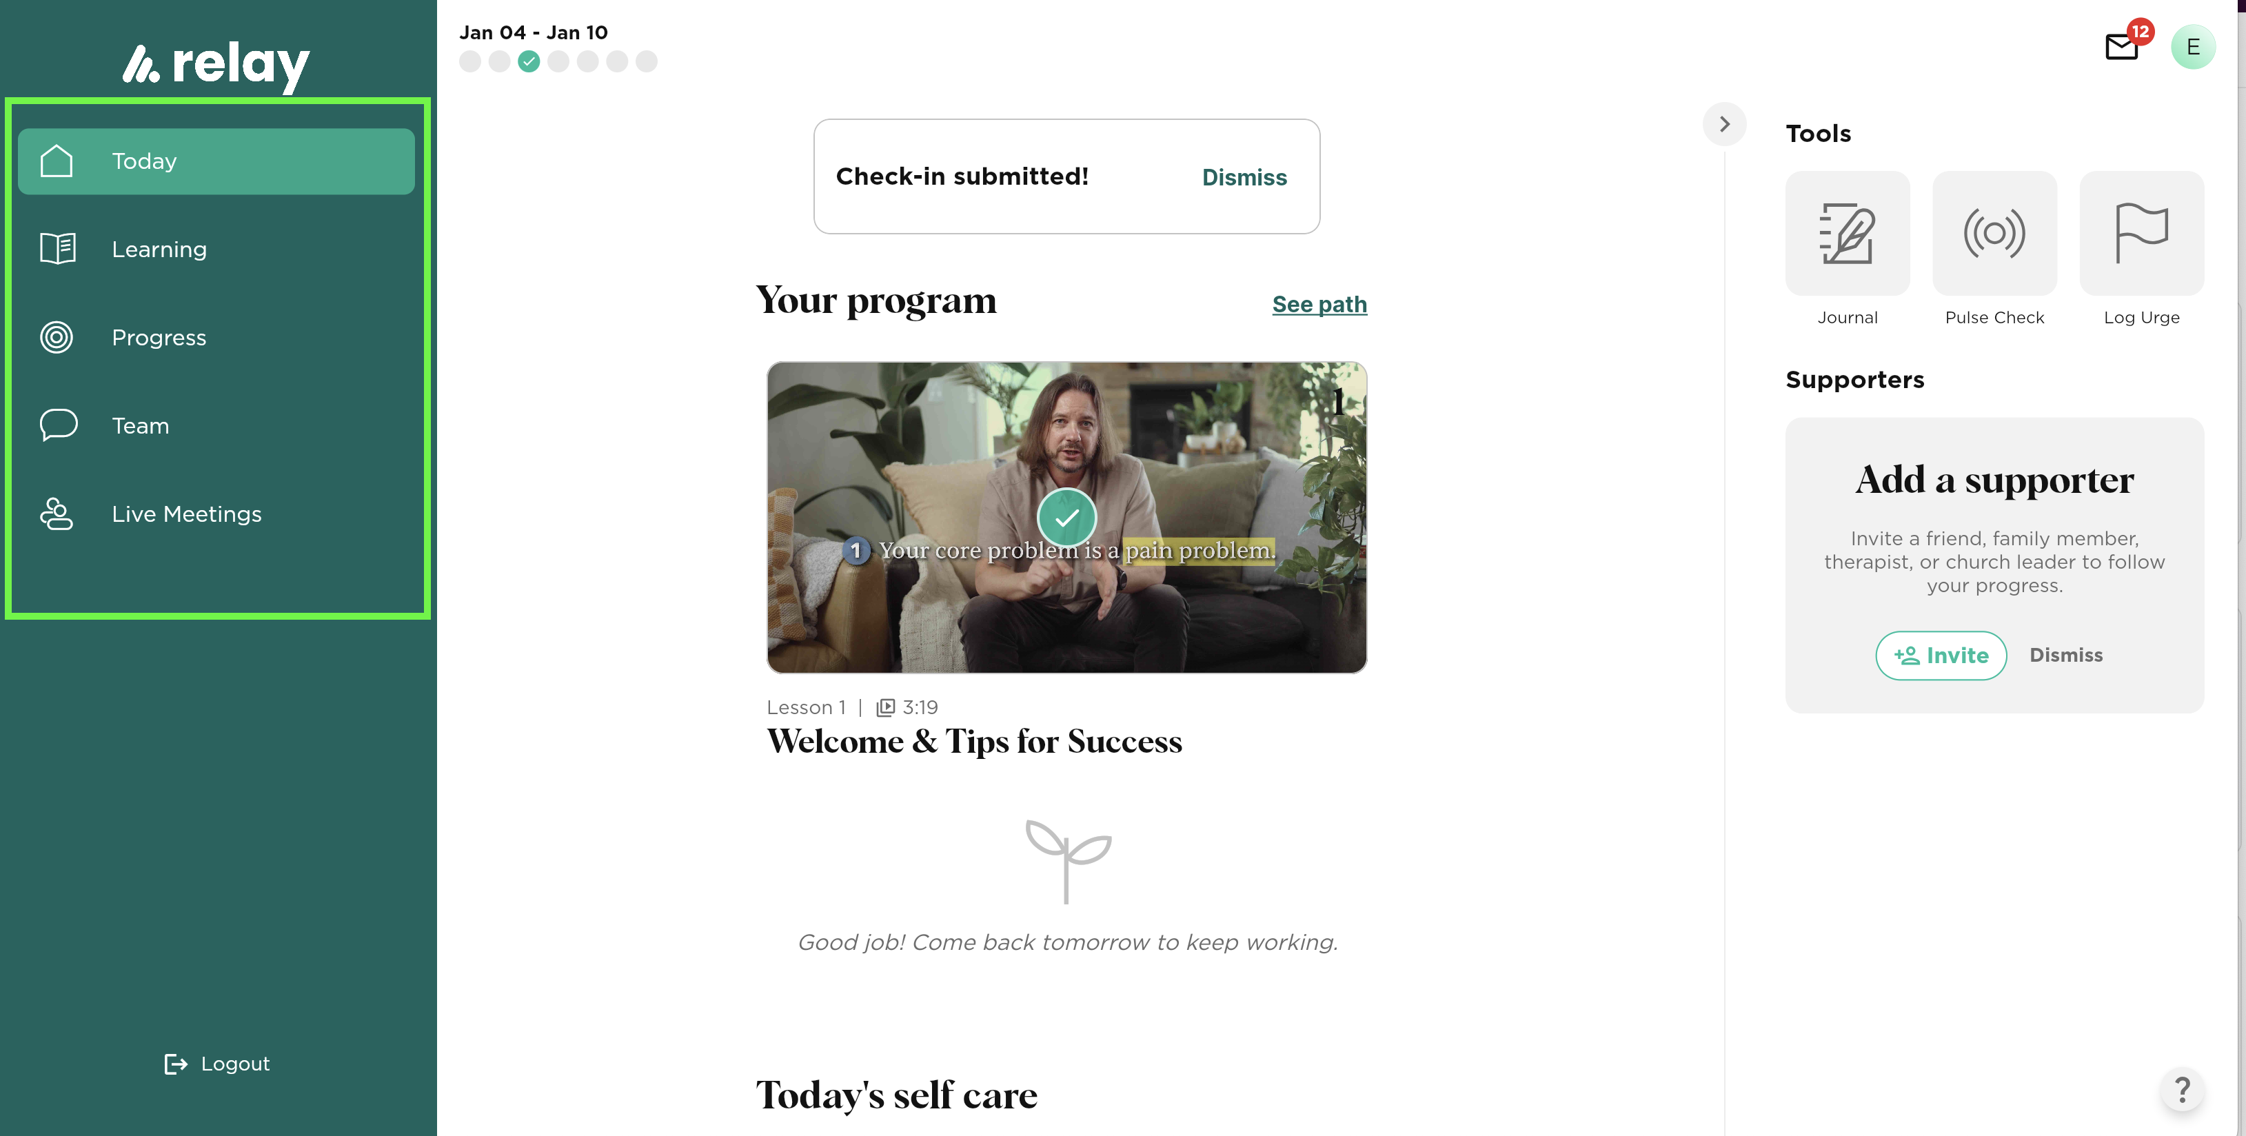Image resolution: width=2246 pixels, height=1136 pixels.
Task: Open the Pulse Check tool
Action: (1994, 234)
